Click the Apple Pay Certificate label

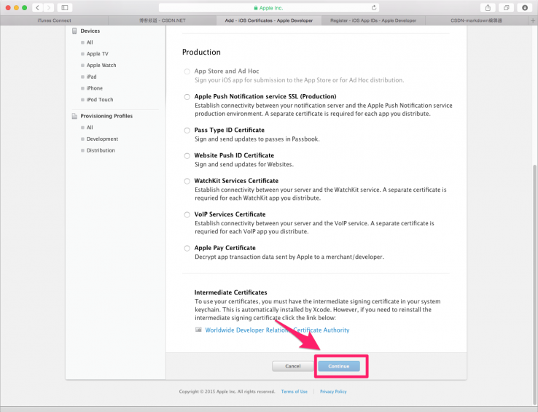tap(225, 248)
